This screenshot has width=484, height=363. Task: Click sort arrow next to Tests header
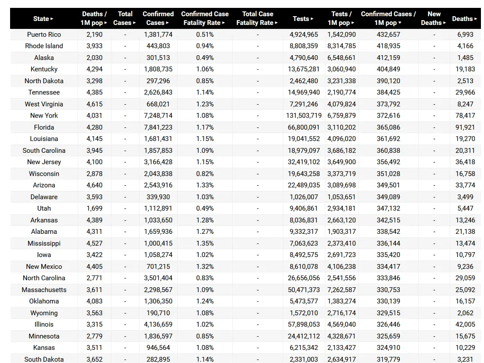pos(312,19)
